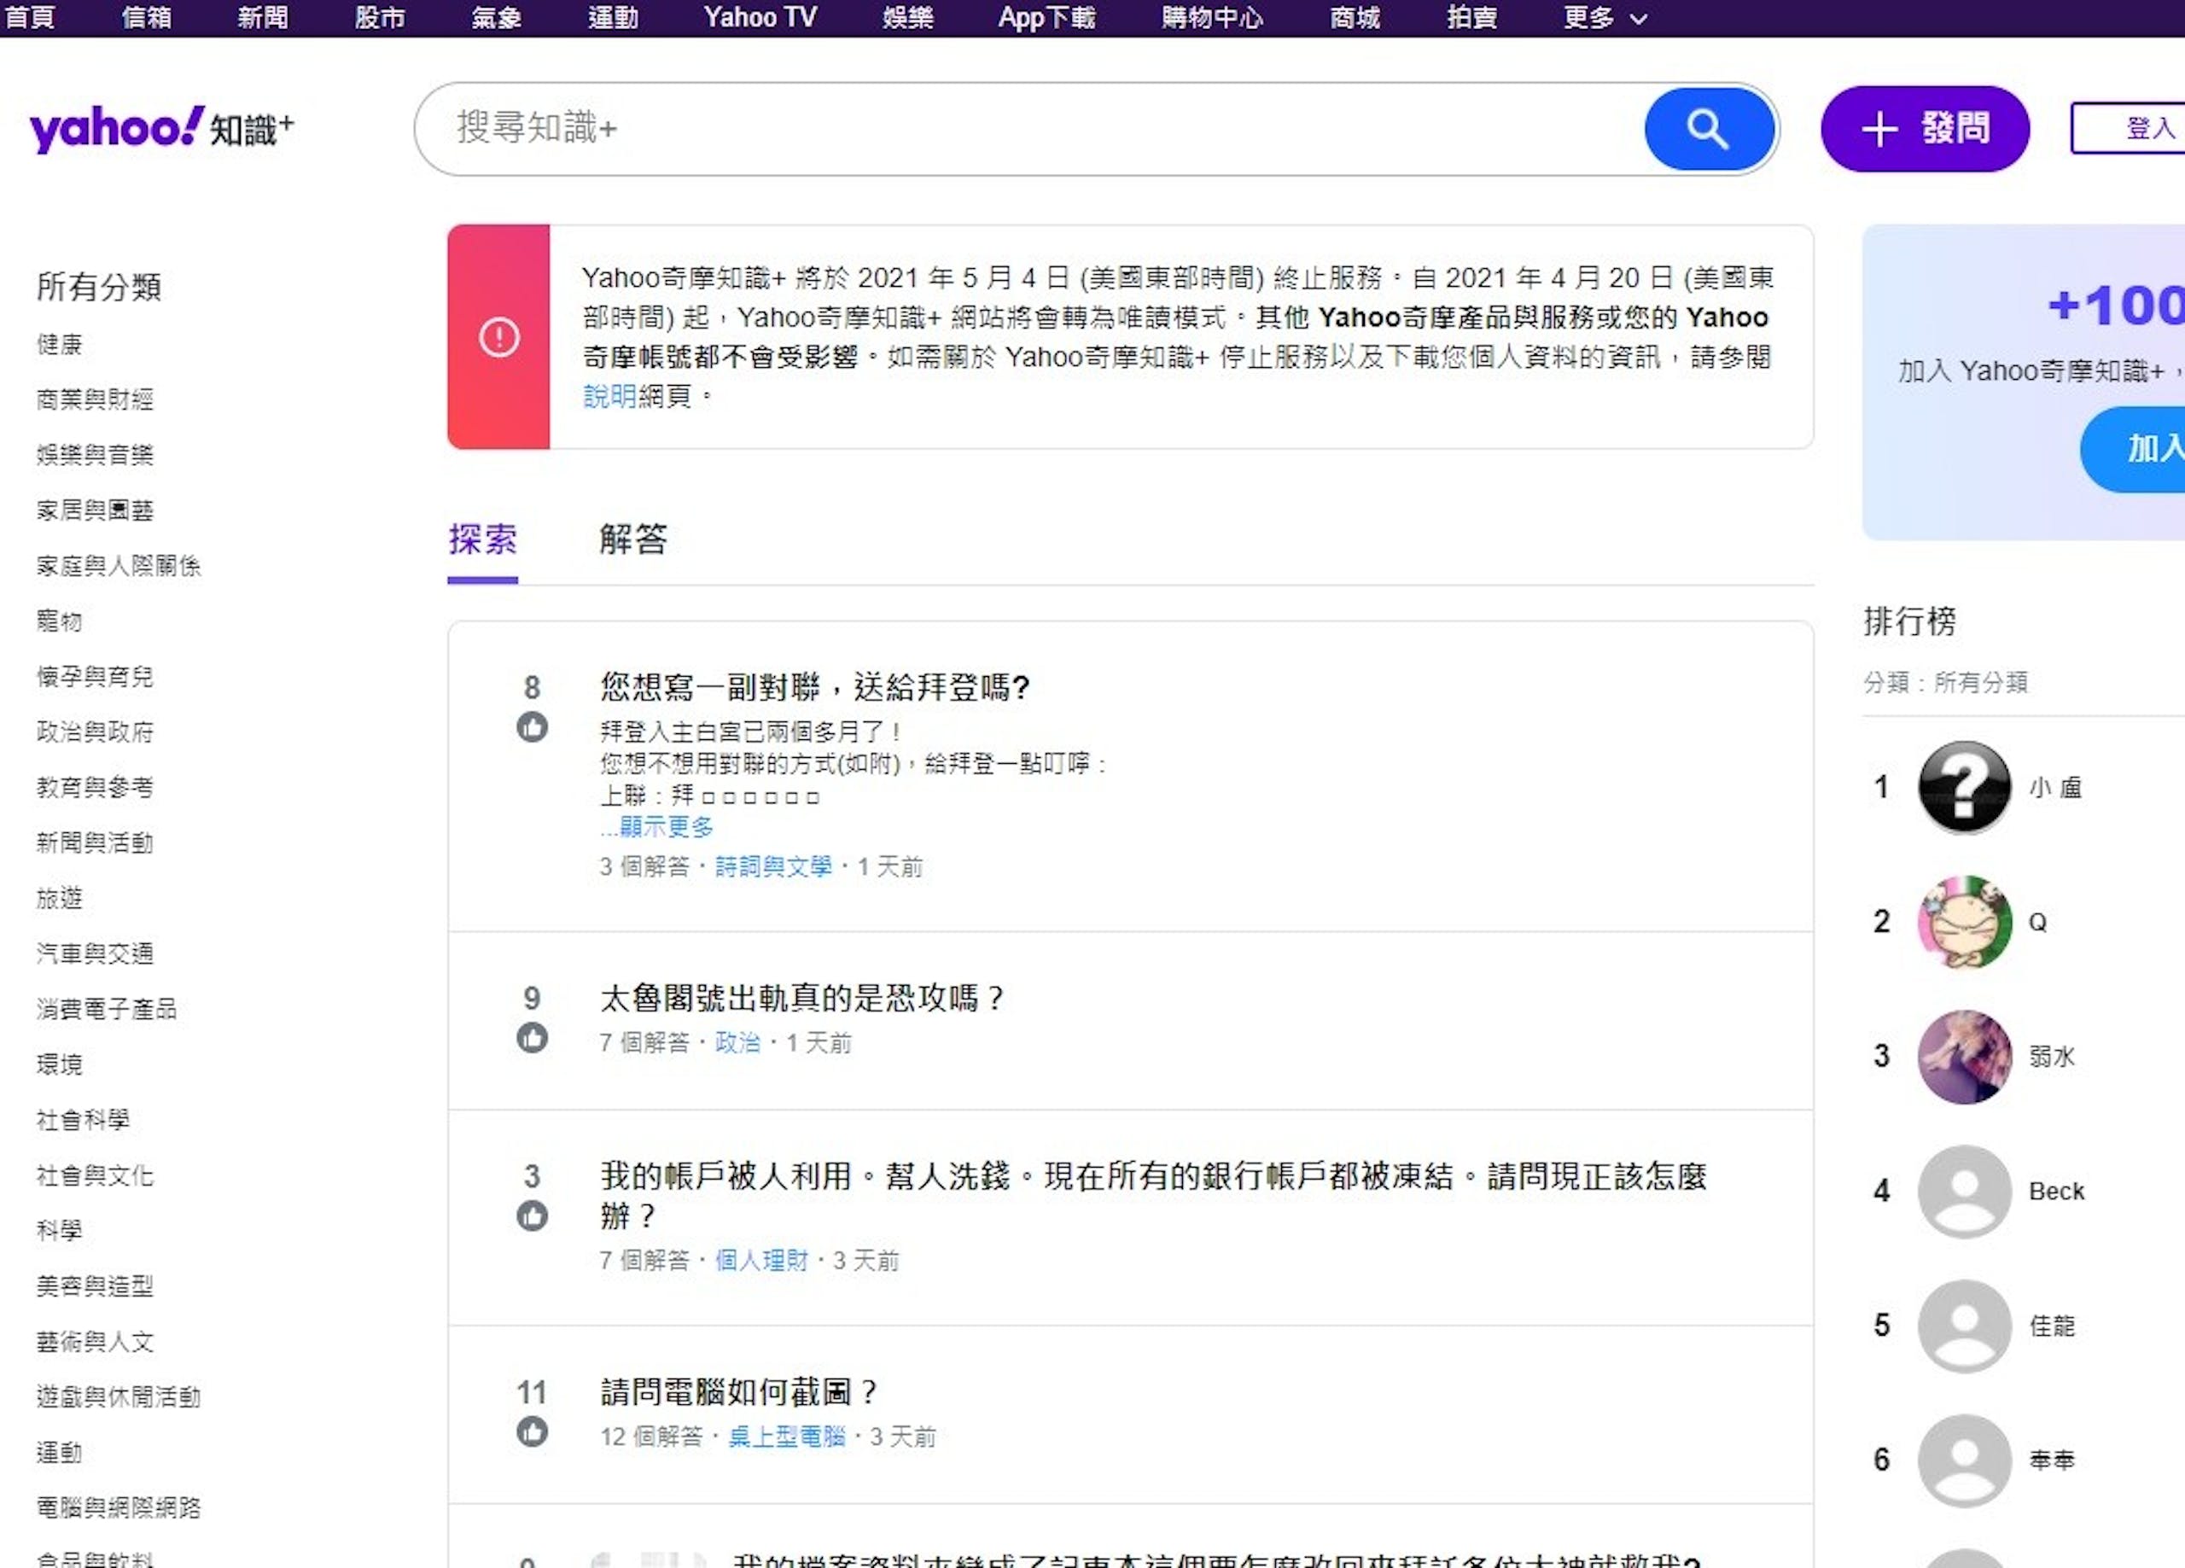Select 遊戲與休閒活動 category in sidebar
Screen dimensions: 2185x1568
coord(119,1396)
